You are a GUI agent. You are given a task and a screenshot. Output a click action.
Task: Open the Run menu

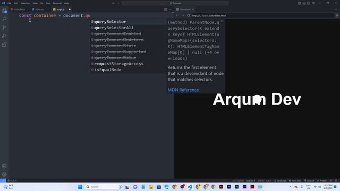48,3
